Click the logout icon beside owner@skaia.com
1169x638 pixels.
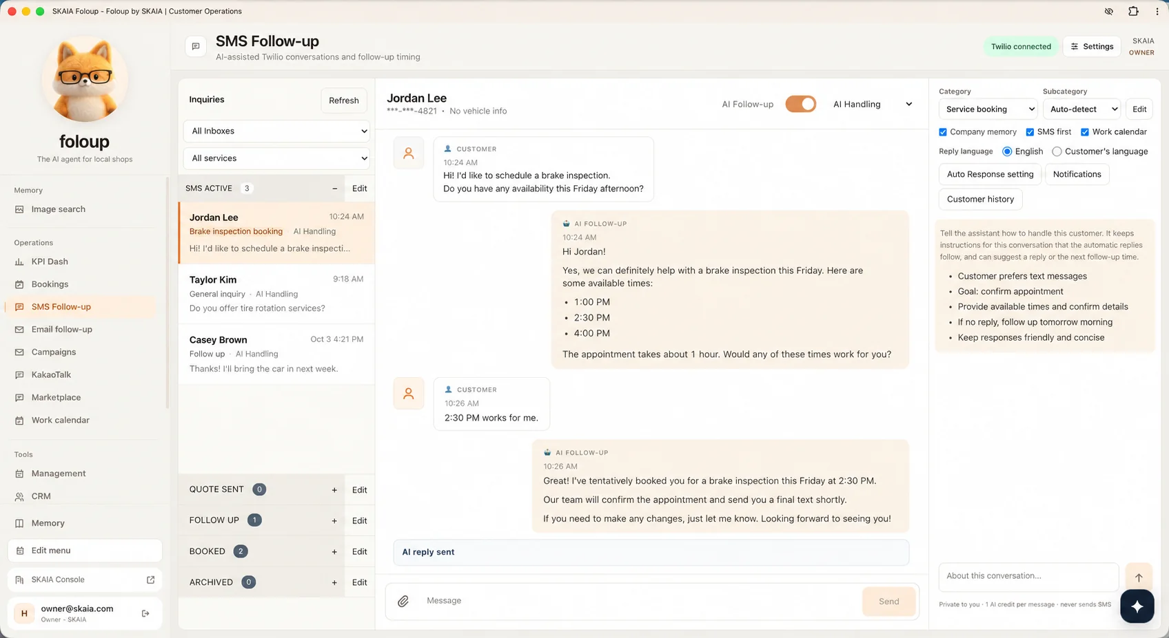click(x=145, y=613)
